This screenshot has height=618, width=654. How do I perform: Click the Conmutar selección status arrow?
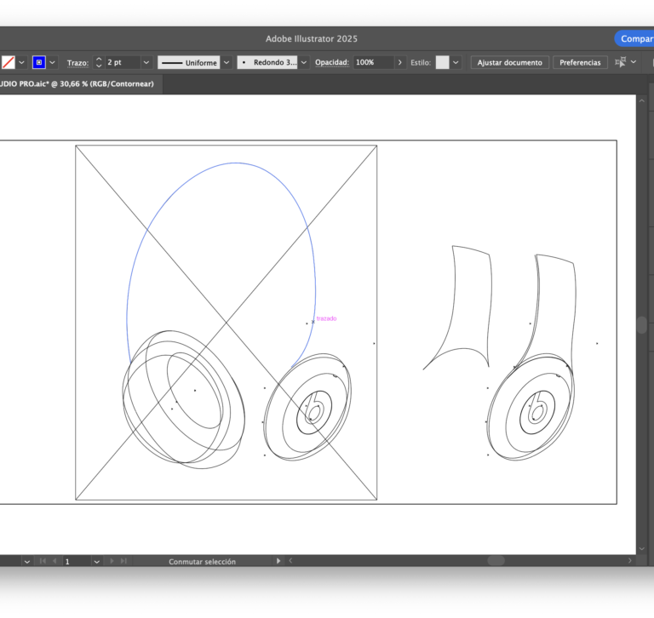[x=278, y=562]
